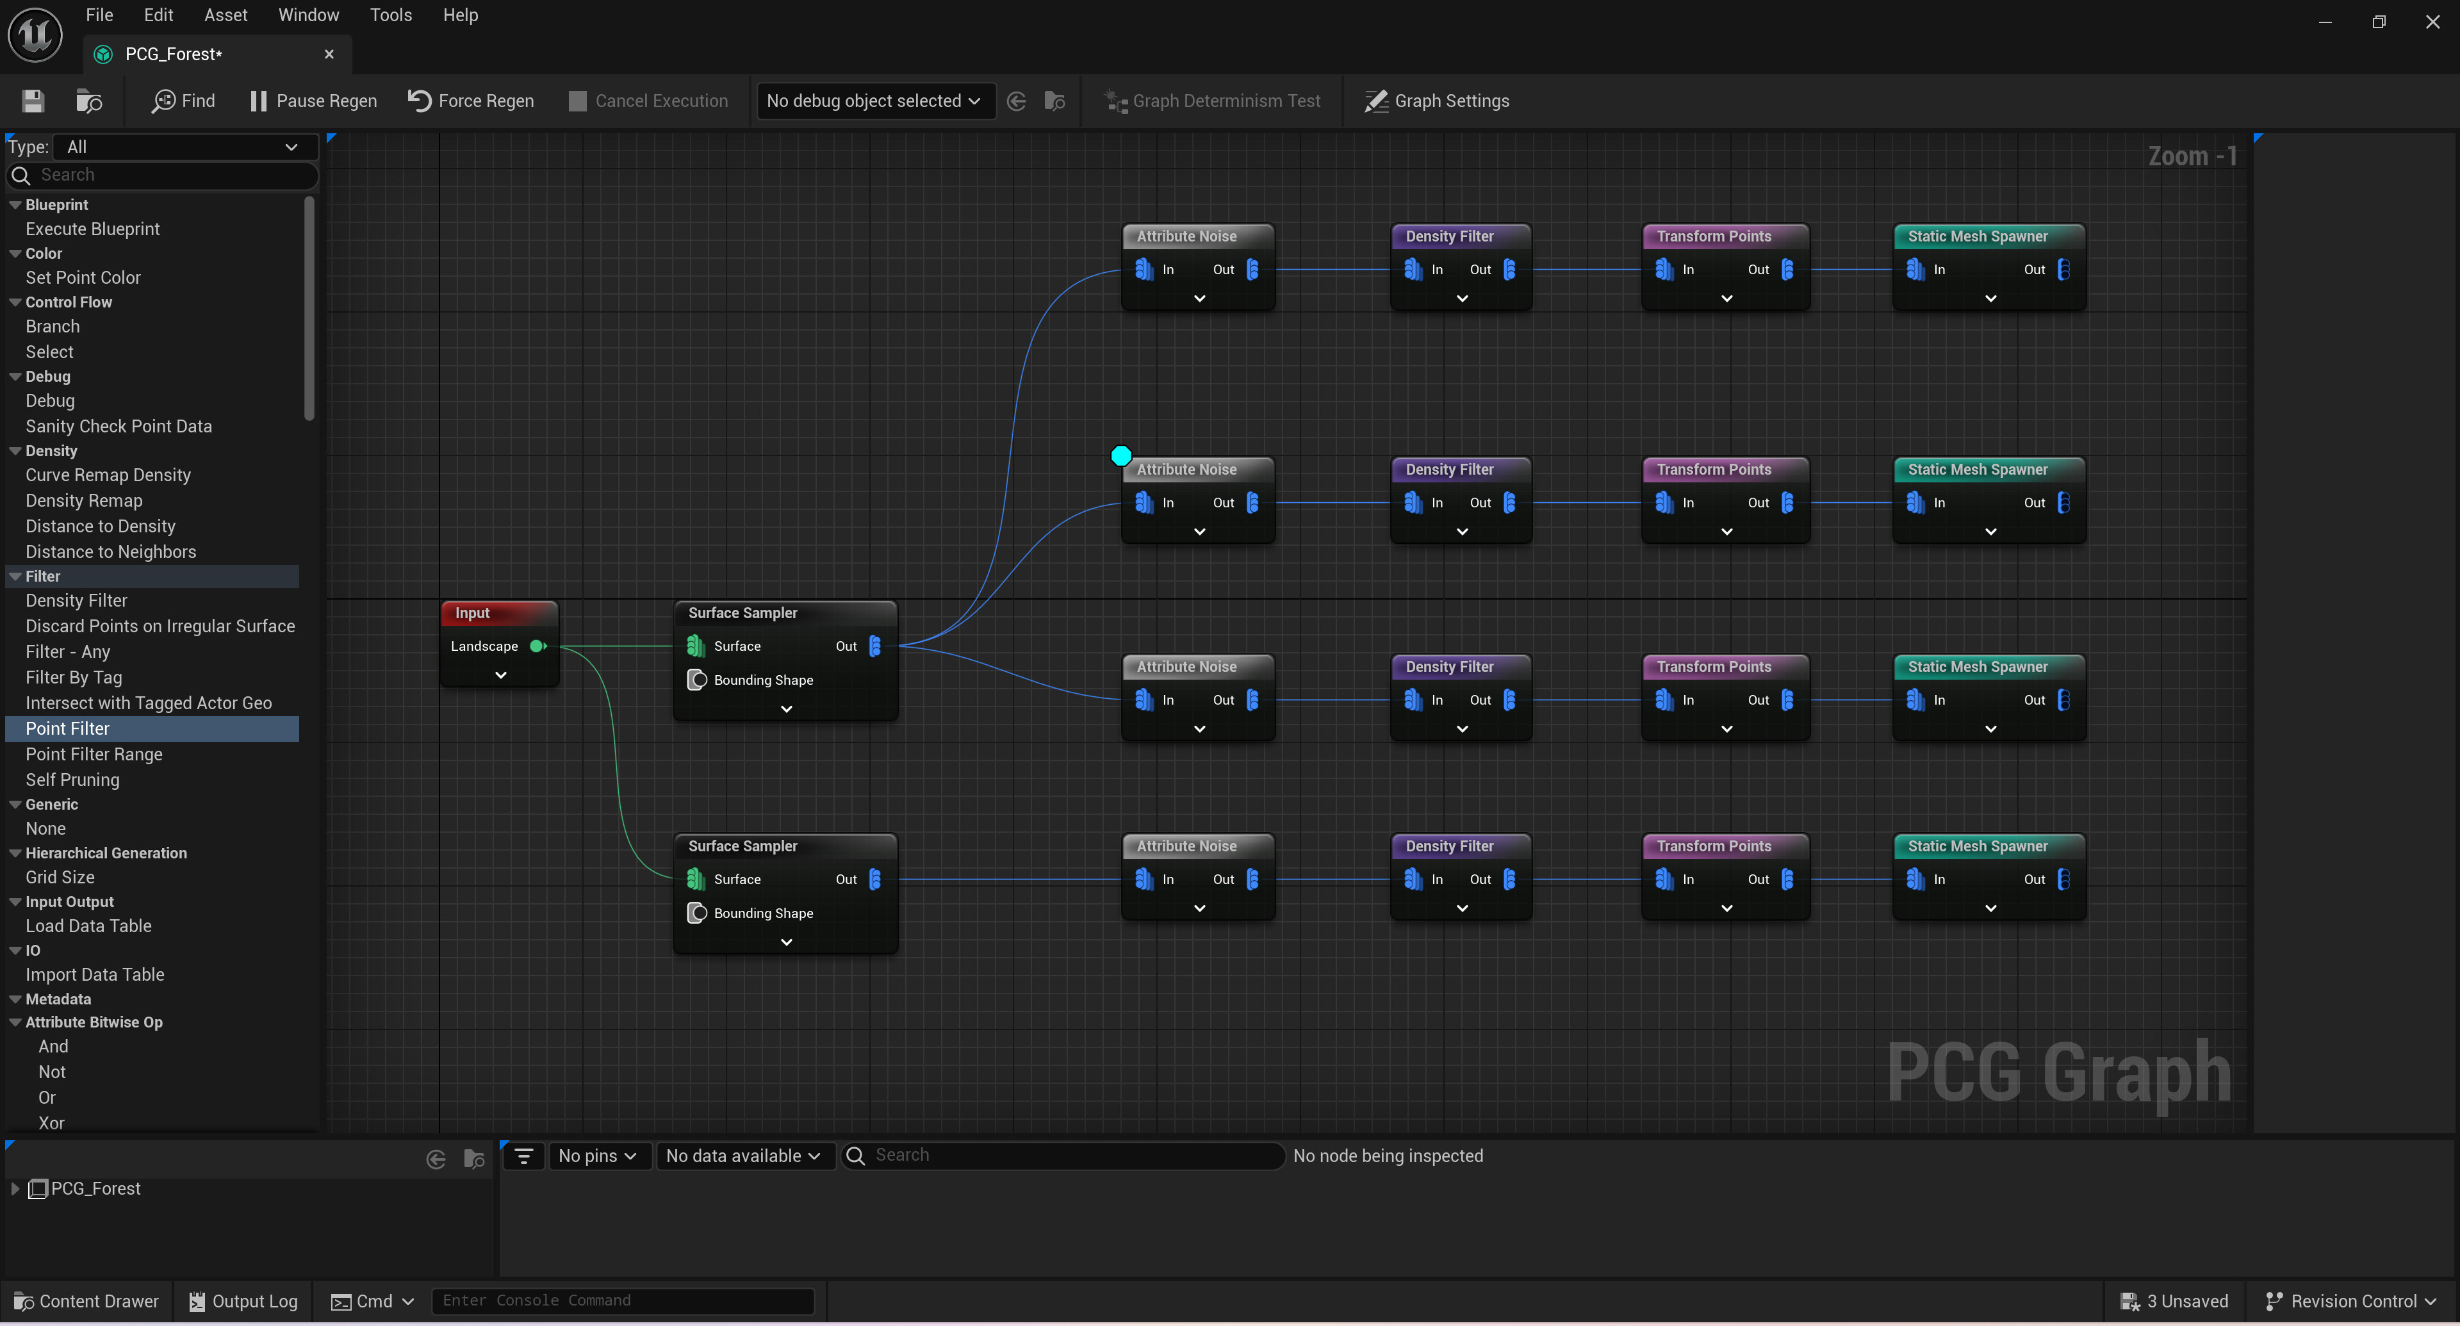2460x1326 pixels.
Task: Click the Force Regen icon
Action: 419,101
